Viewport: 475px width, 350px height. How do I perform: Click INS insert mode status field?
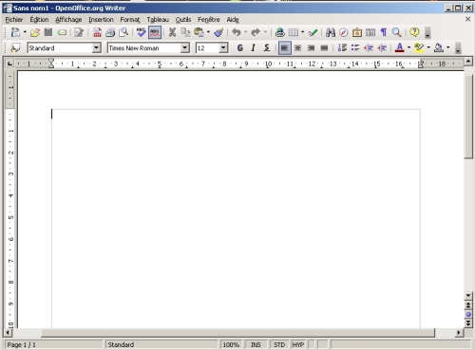[256, 344]
